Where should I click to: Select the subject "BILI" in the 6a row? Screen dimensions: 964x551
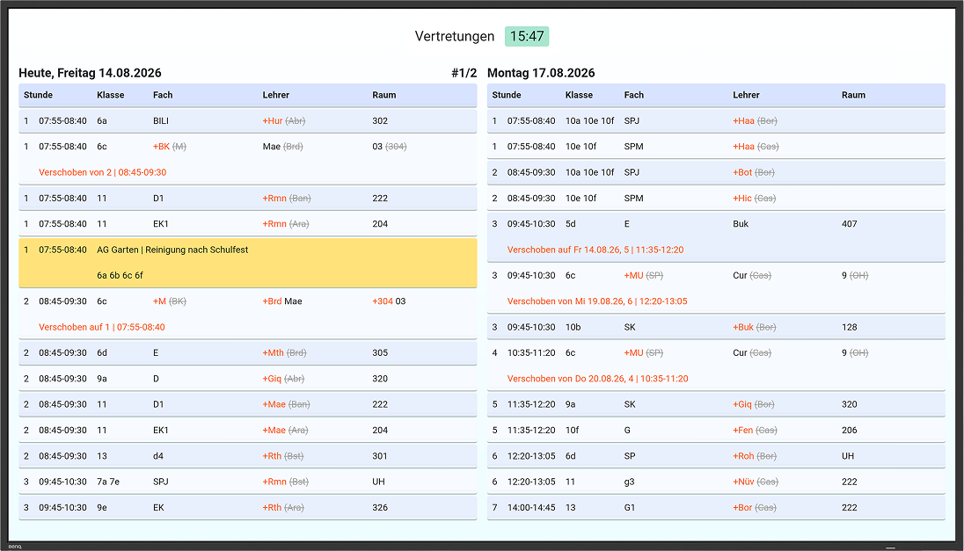pyautogui.click(x=161, y=121)
